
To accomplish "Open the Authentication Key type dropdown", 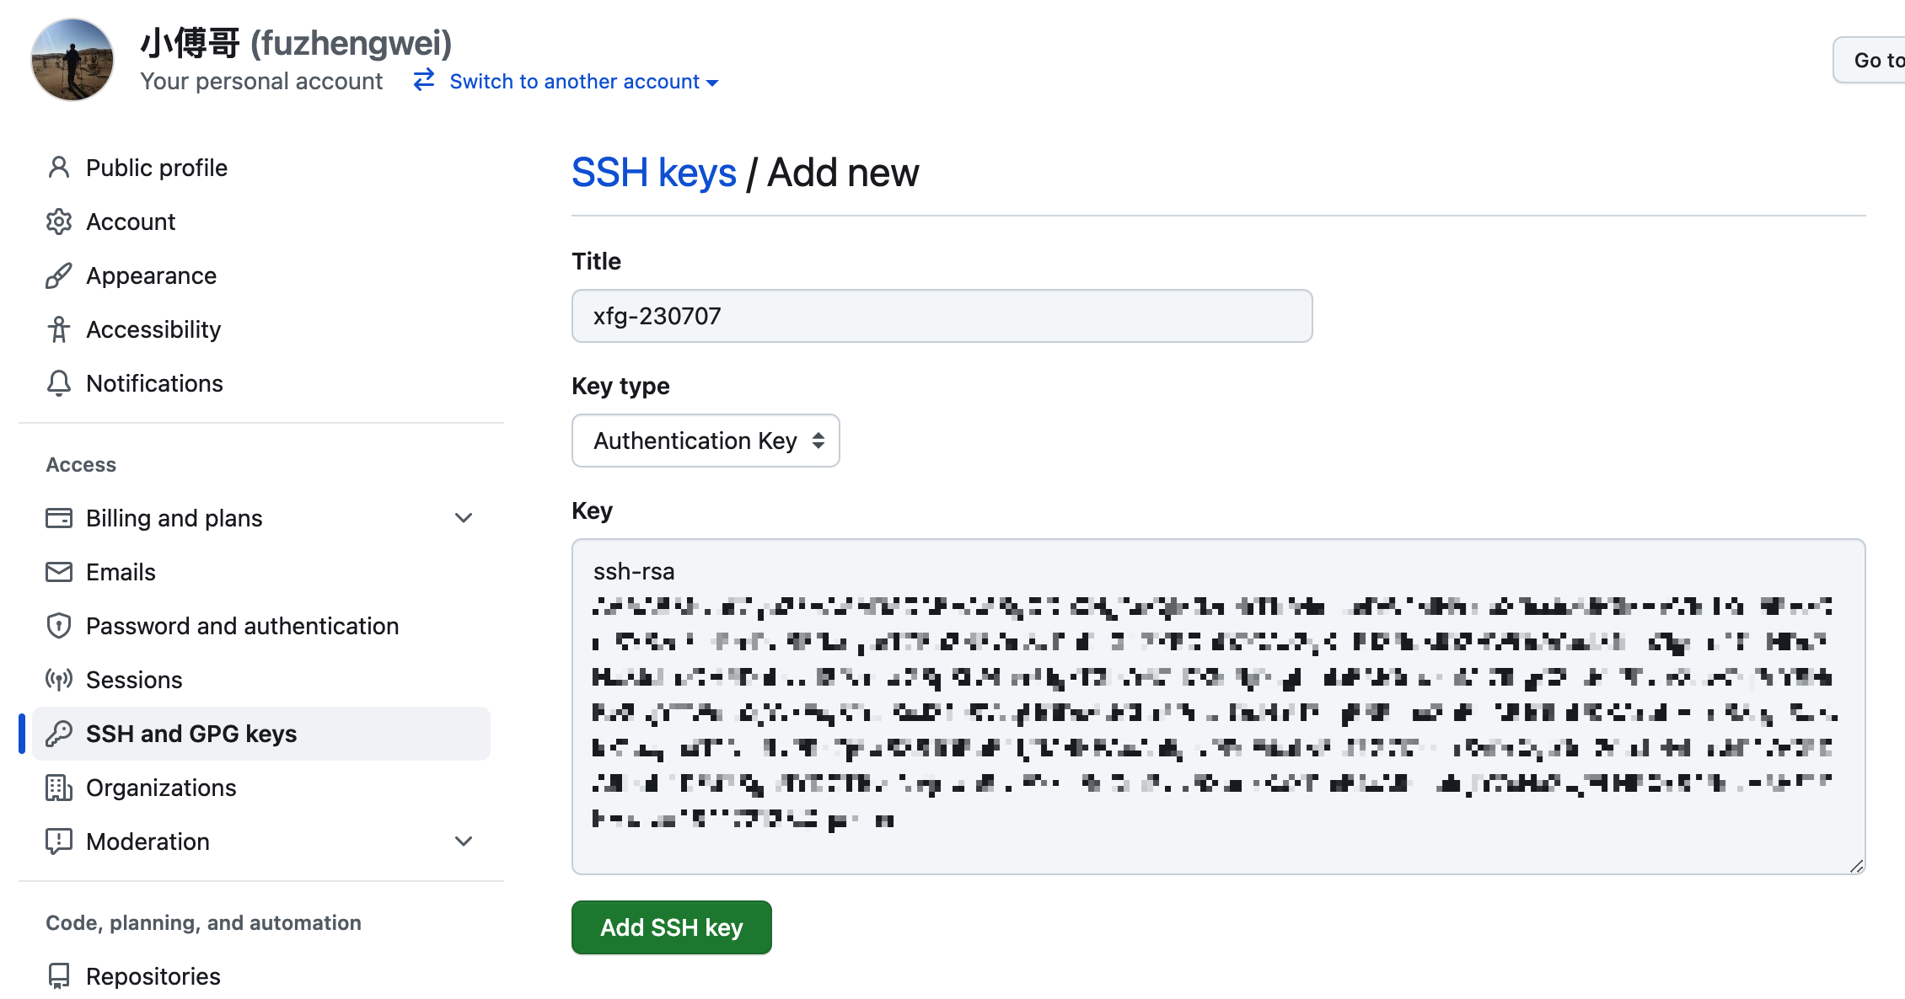I will [706, 441].
